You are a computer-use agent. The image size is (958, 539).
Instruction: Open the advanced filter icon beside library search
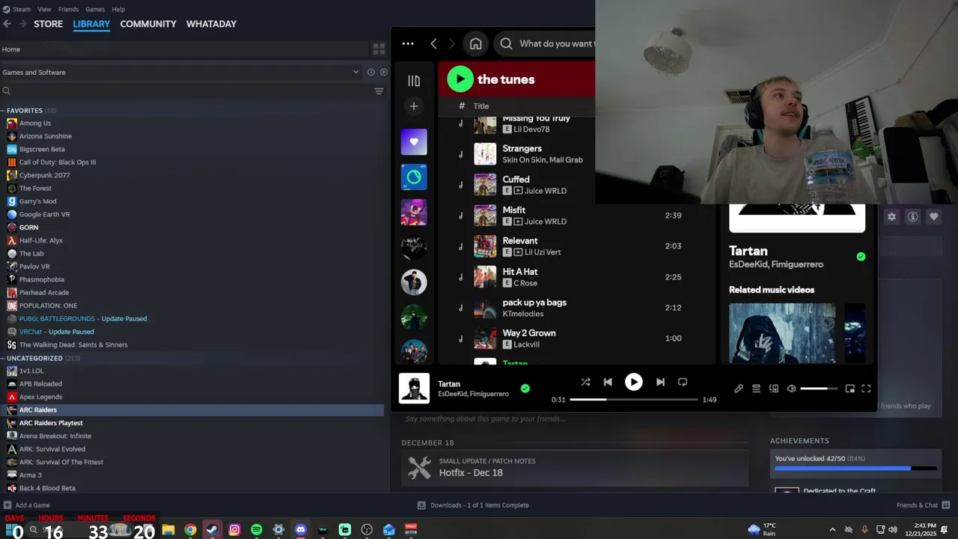pyautogui.click(x=379, y=91)
